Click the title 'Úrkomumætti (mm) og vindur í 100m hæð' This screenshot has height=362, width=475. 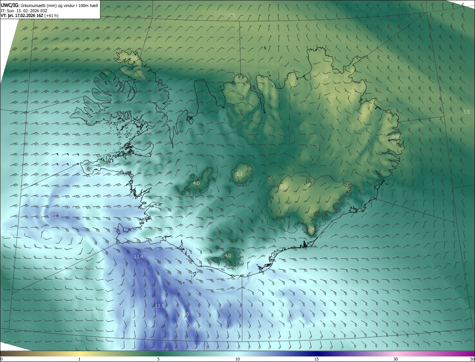pyautogui.click(x=59, y=5)
